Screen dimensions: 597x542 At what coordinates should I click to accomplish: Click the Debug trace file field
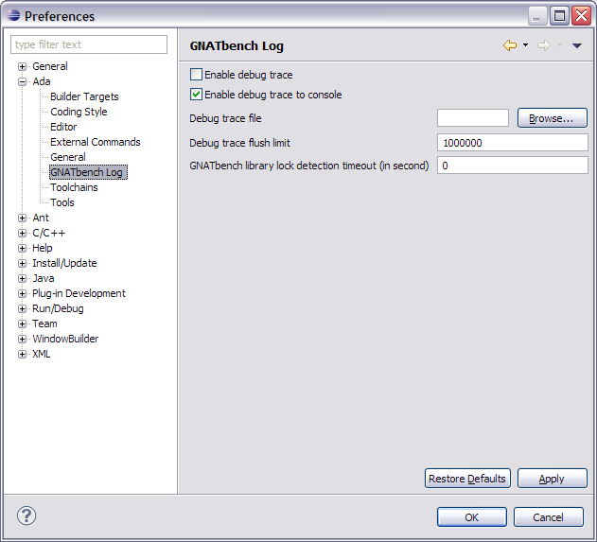pyautogui.click(x=473, y=118)
